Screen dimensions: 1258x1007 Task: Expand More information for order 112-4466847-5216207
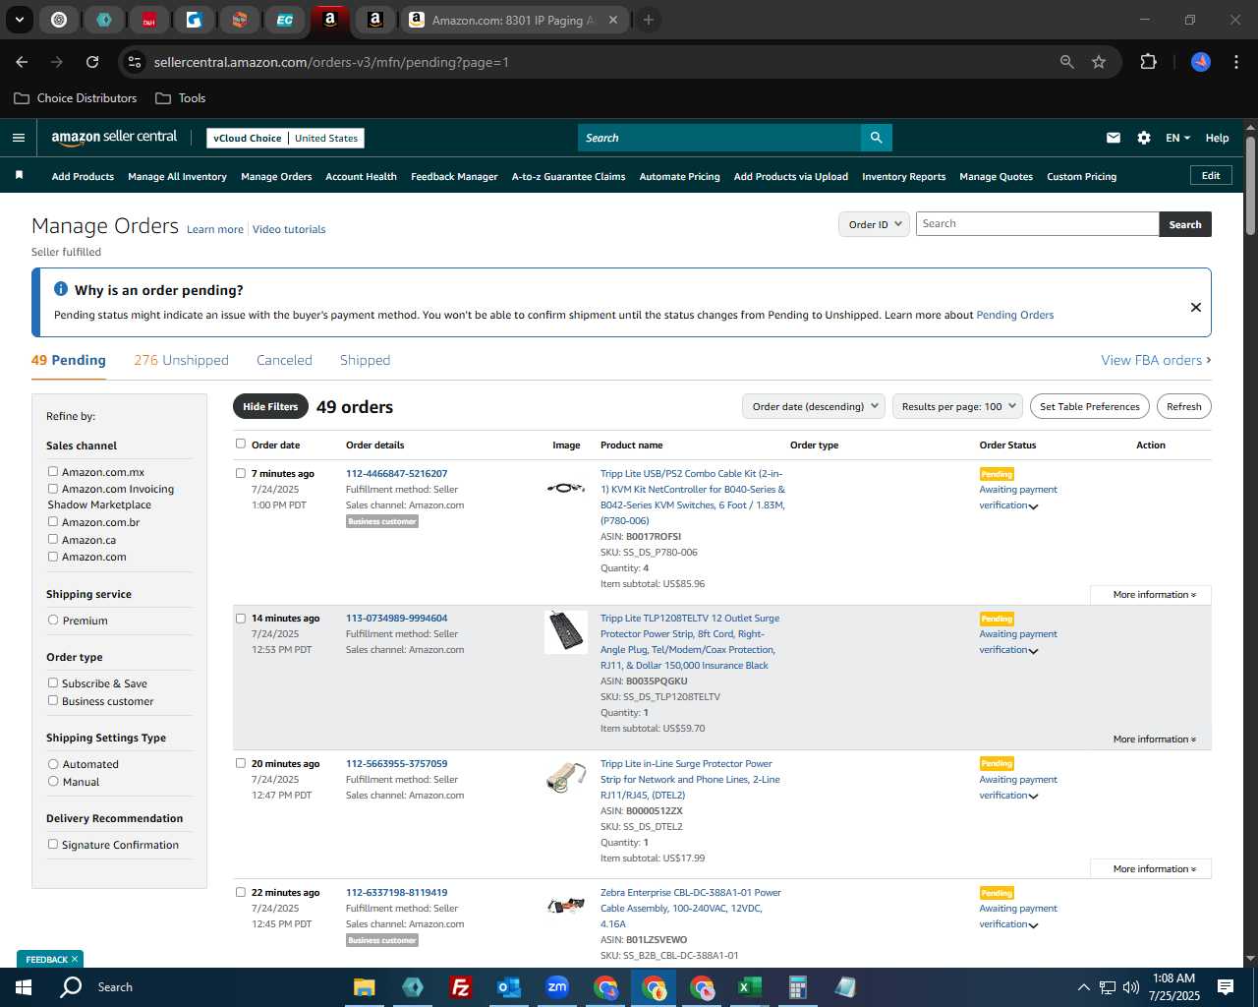pos(1151,595)
